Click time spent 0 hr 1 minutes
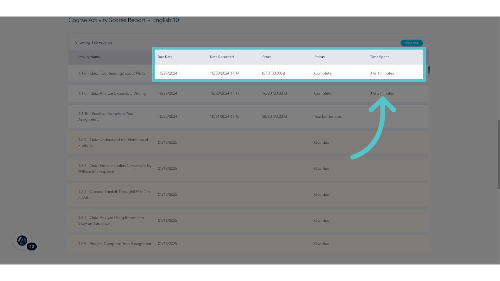 tap(382, 73)
